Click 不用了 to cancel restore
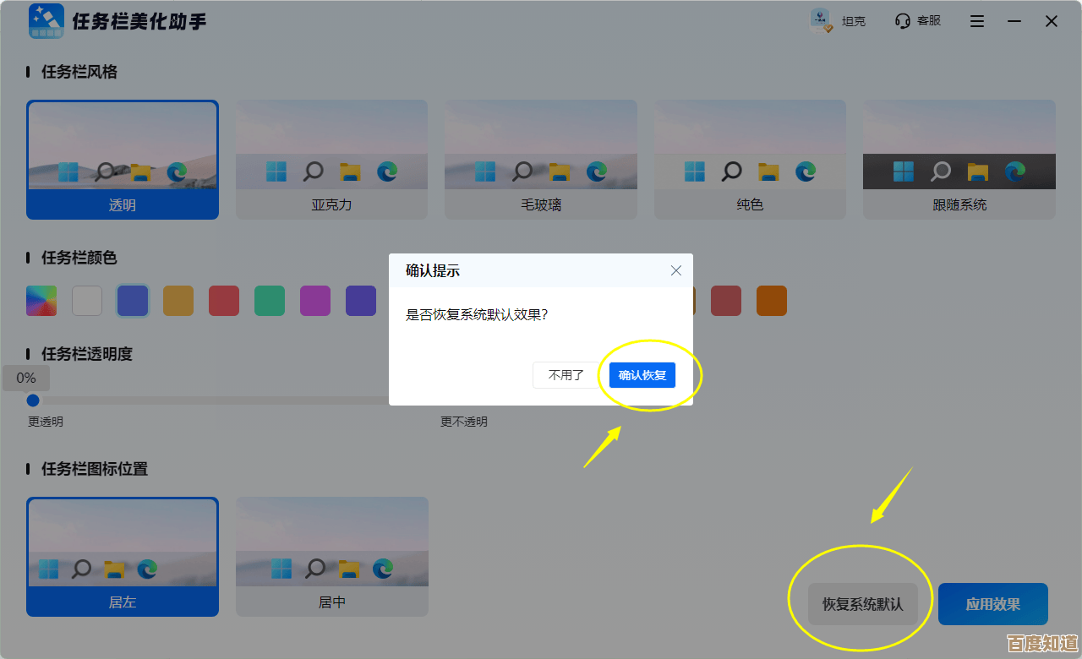Image resolution: width=1082 pixels, height=659 pixels. pyautogui.click(x=566, y=375)
